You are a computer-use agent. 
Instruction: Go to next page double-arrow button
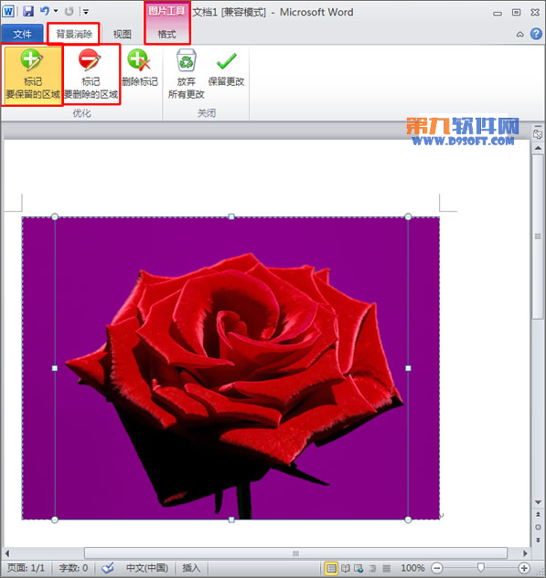pyautogui.click(x=538, y=541)
